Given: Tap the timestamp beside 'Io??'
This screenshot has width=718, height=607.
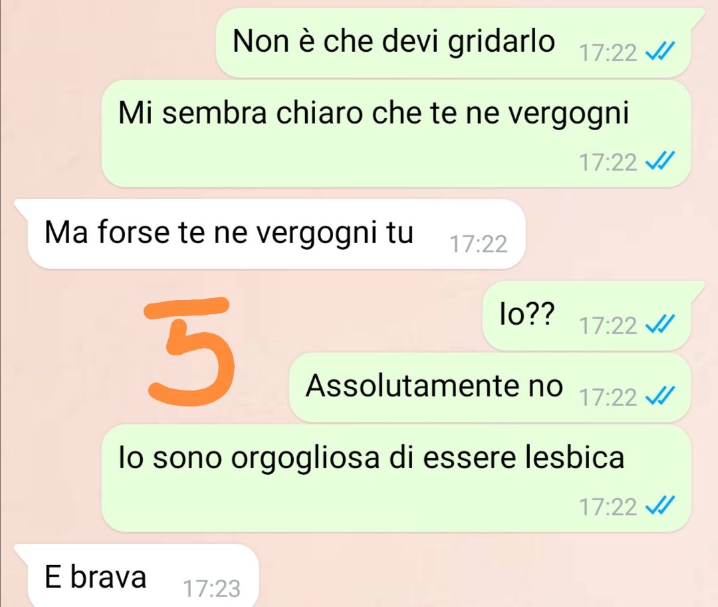Looking at the screenshot, I should point(608,325).
